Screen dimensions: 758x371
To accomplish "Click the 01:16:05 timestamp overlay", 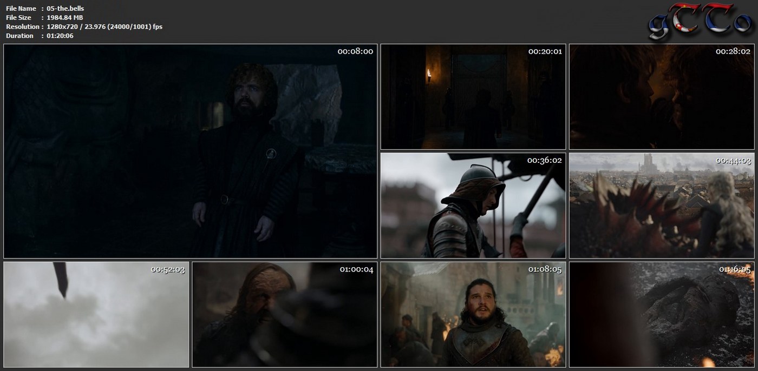I will (735, 269).
